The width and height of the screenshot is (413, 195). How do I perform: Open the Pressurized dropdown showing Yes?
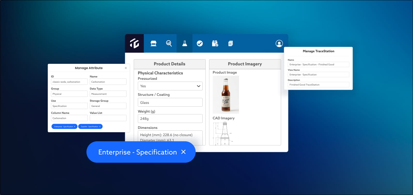170,86
